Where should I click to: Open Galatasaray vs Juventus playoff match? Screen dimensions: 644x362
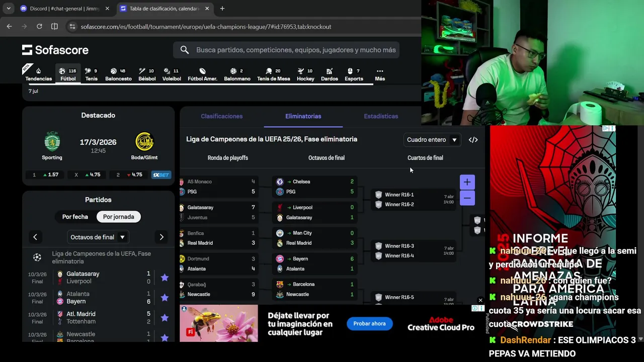(218, 212)
